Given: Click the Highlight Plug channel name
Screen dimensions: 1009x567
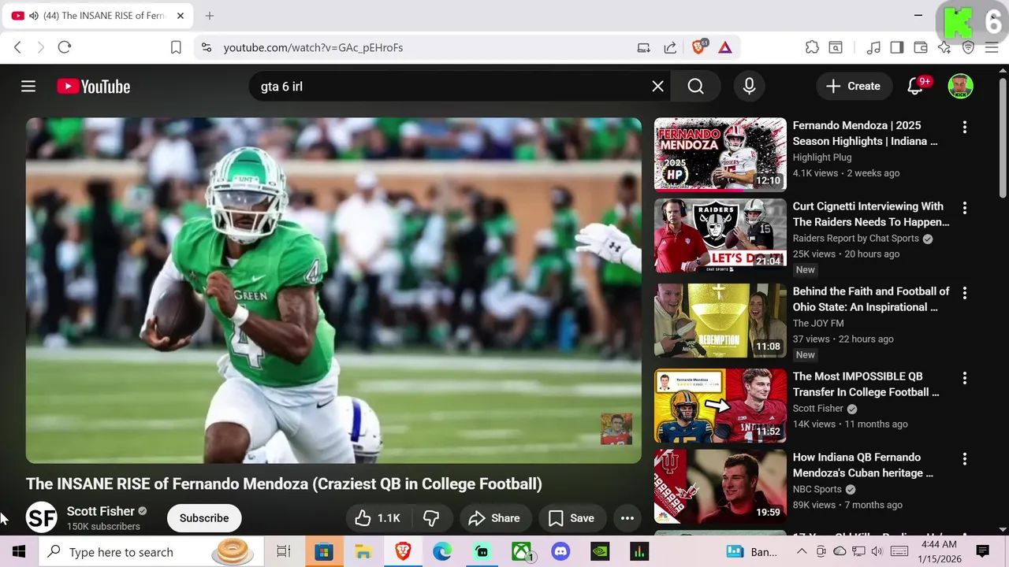Looking at the screenshot, I should click(822, 157).
